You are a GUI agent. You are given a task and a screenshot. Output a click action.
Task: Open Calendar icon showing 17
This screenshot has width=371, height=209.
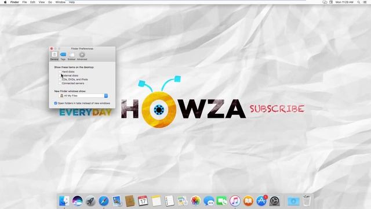[143, 201]
